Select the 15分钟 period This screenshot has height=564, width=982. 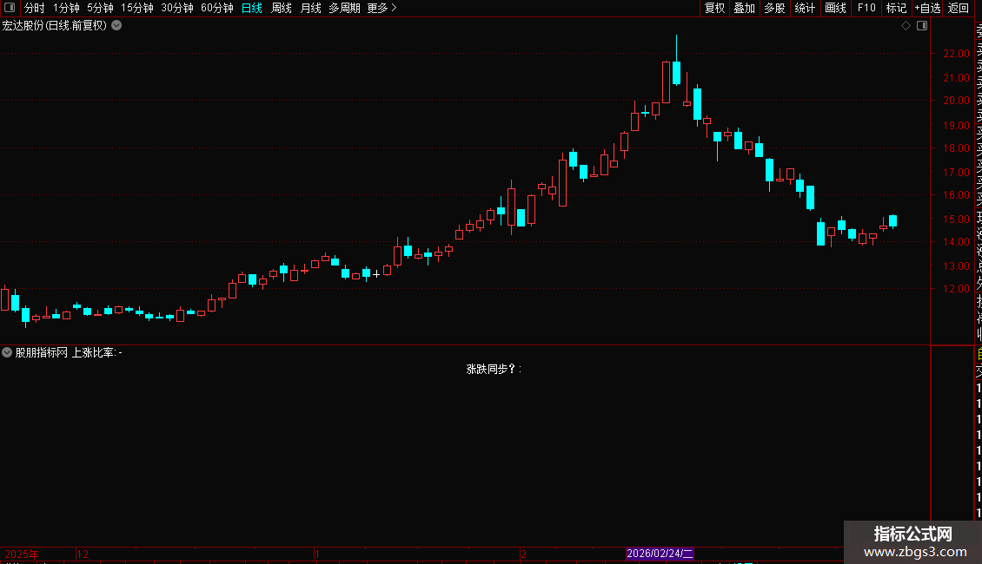[137, 8]
